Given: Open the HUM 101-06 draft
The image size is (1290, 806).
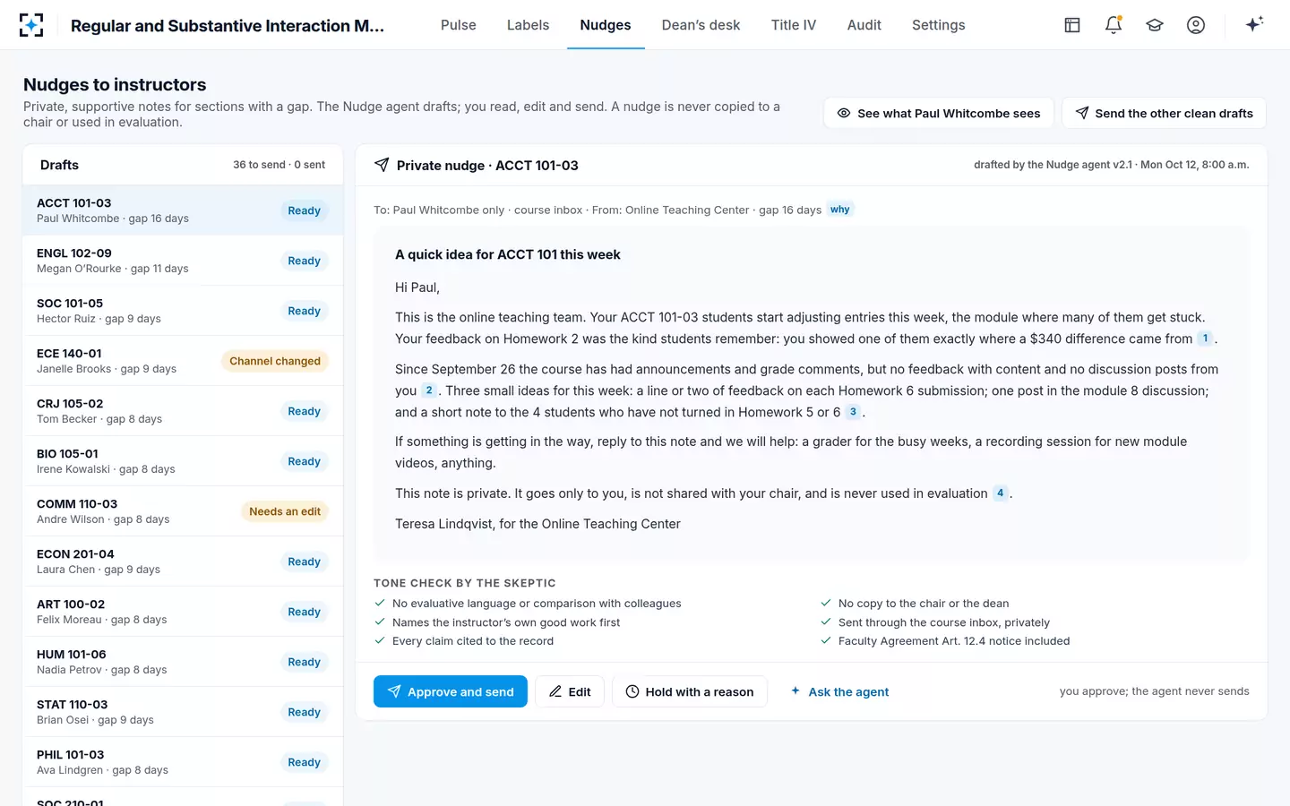Looking at the screenshot, I should pos(183,662).
